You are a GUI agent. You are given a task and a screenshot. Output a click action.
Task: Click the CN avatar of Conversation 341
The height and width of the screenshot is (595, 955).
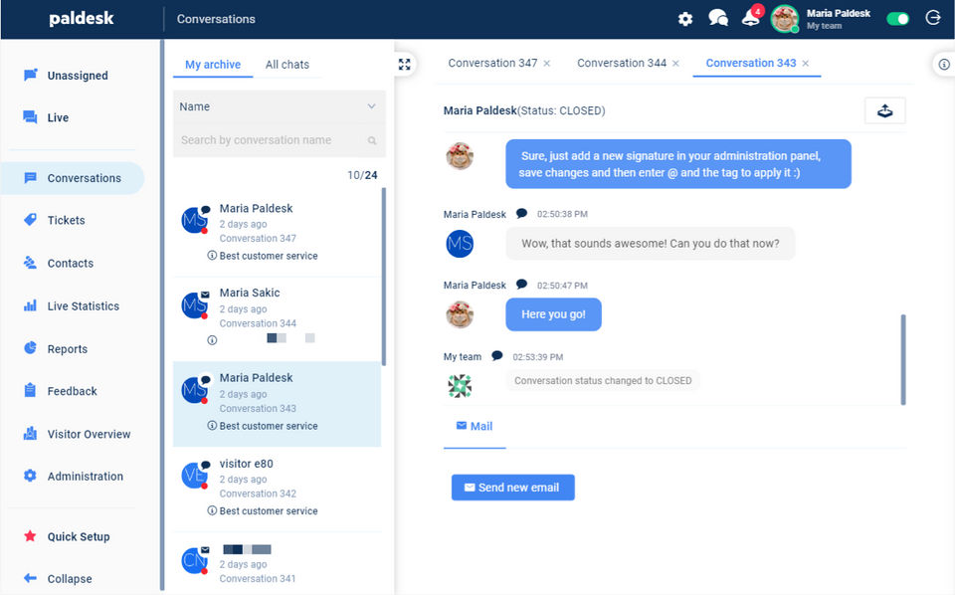pyautogui.click(x=194, y=560)
